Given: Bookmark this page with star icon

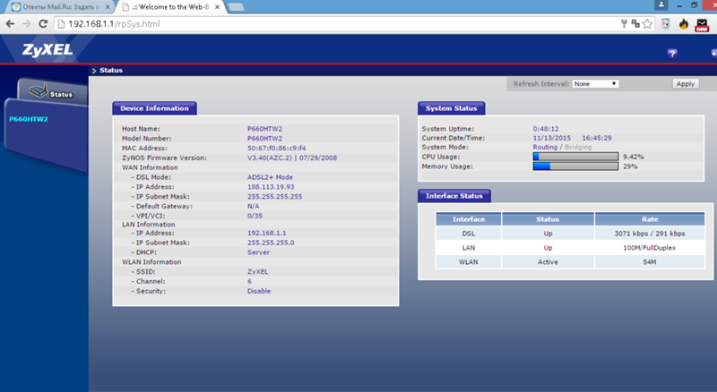Looking at the screenshot, I should click(x=647, y=24).
